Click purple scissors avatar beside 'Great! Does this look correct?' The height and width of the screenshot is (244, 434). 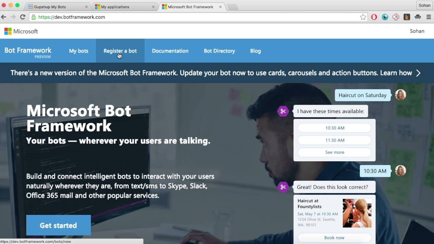pyautogui.click(x=283, y=187)
